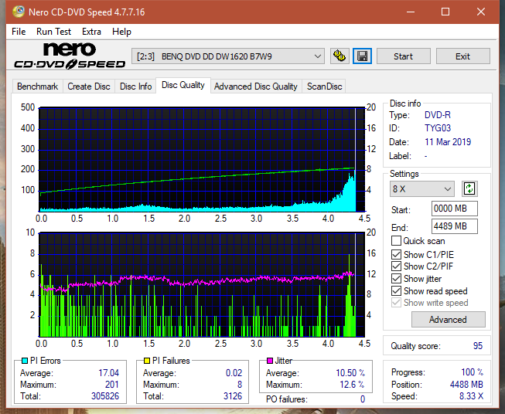Viewport: 505px width, 414px height.
Task: Click the Start position 0000 MB field
Action: click(455, 209)
